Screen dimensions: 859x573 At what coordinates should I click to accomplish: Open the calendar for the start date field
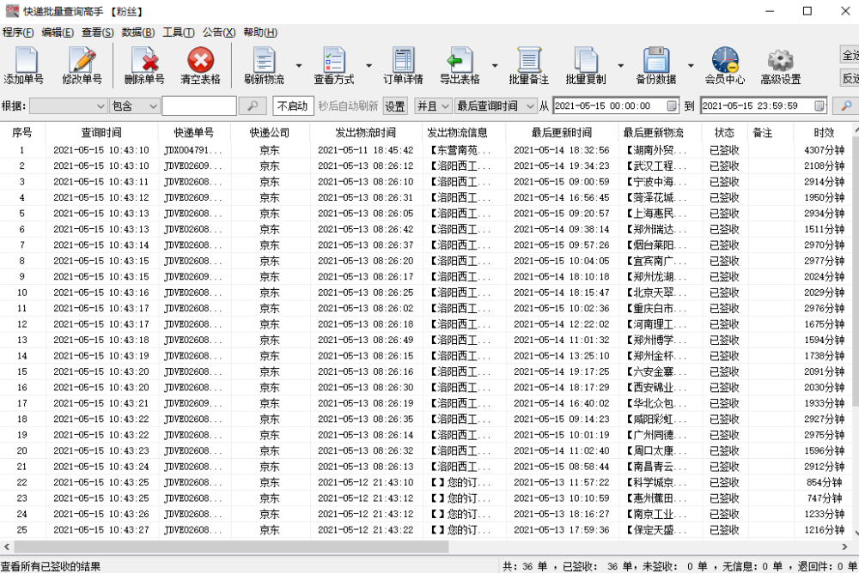click(x=673, y=106)
